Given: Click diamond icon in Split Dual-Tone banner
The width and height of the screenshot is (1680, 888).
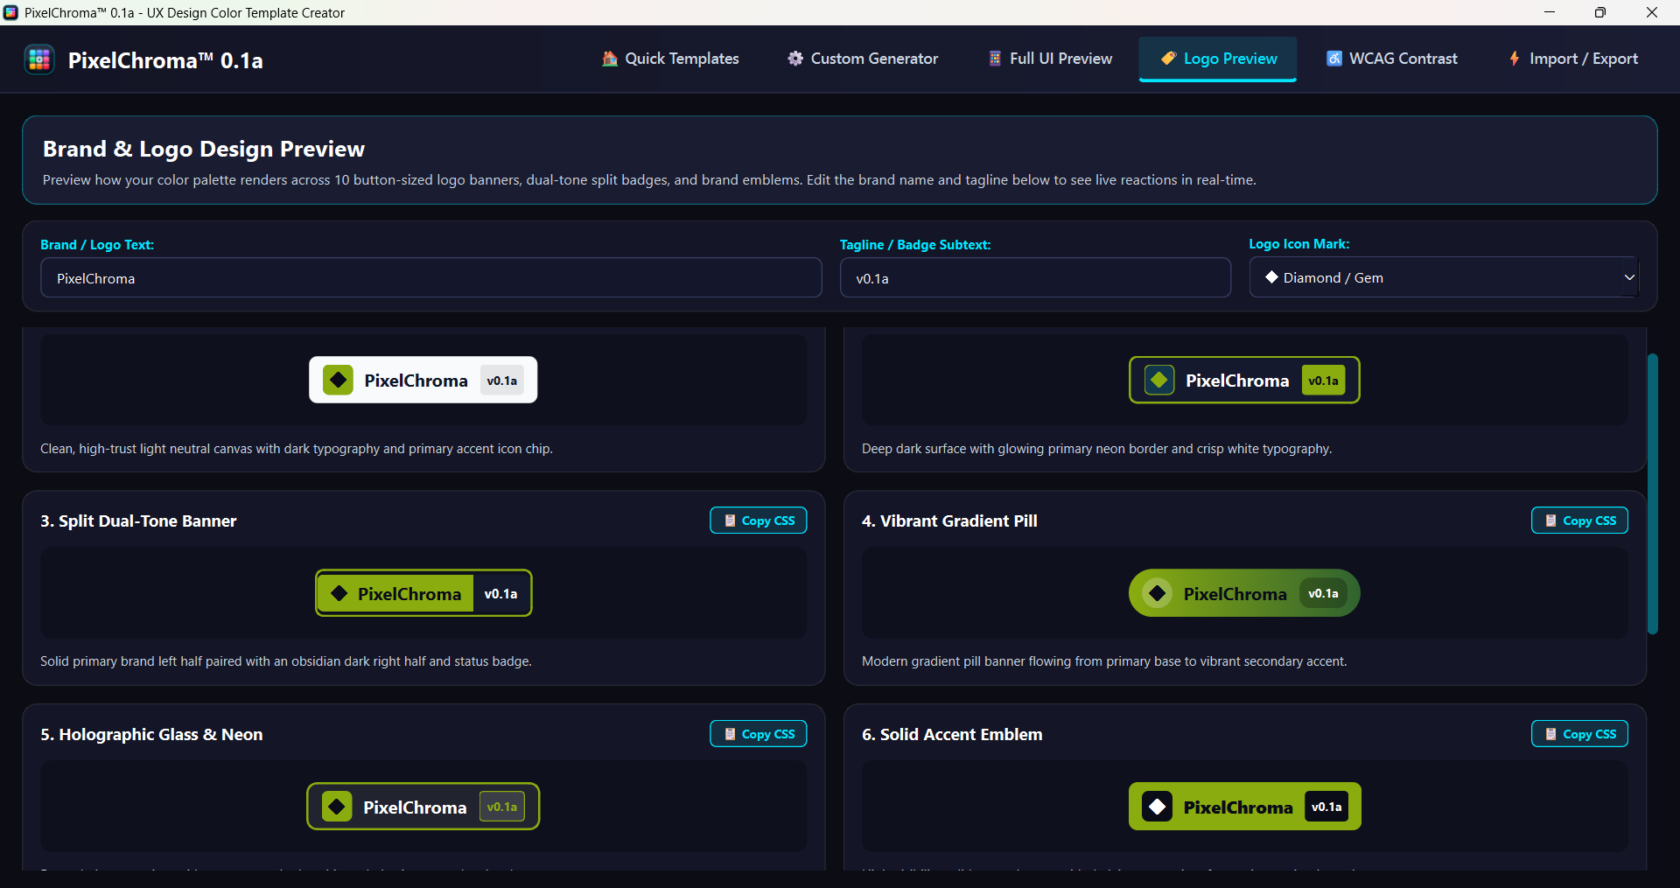Looking at the screenshot, I should 339,593.
